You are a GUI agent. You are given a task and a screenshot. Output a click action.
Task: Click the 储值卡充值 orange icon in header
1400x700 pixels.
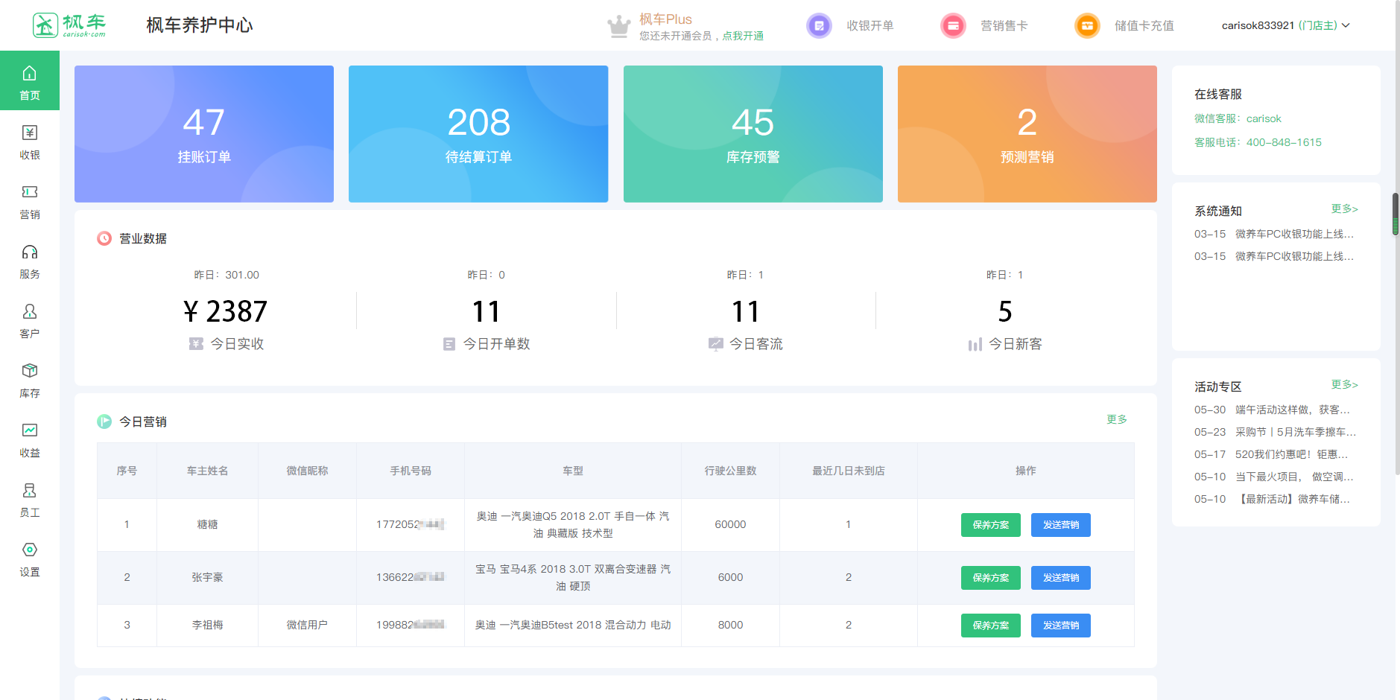(1087, 25)
